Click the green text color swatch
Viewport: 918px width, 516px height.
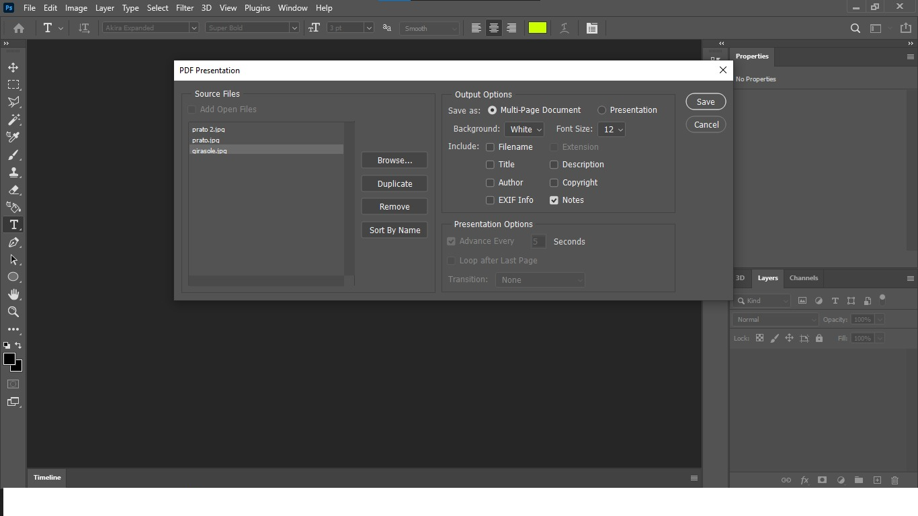pos(538,28)
